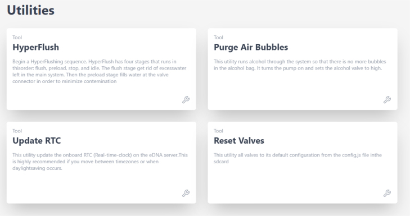
Task: Click the Tool label above Update RTC
Action: coord(17,131)
